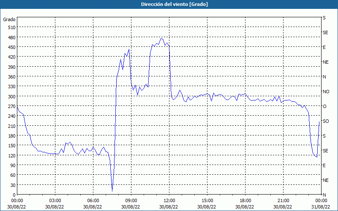Screen dimensions: 338x211
Task: Select the 'SE' label on the 120 gridline
Action: 325,151
